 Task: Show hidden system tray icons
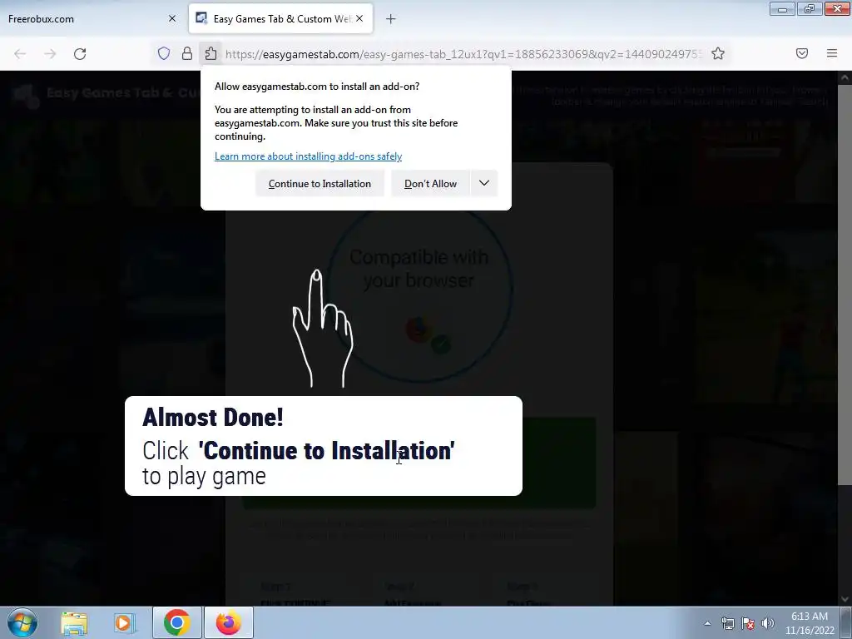[x=707, y=623]
